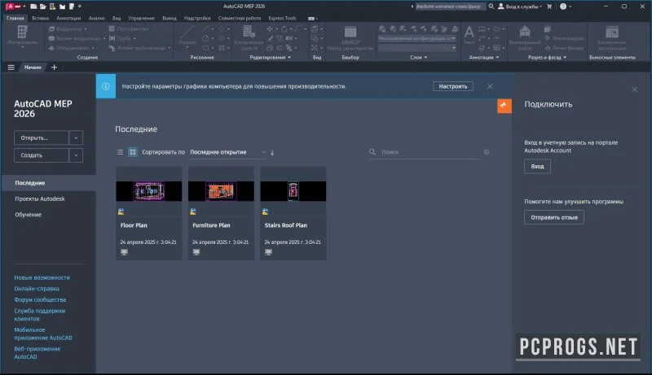Select Последние in left sidebar

[48, 183]
